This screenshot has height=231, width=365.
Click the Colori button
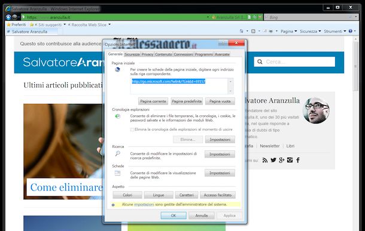tap(127, 195)
